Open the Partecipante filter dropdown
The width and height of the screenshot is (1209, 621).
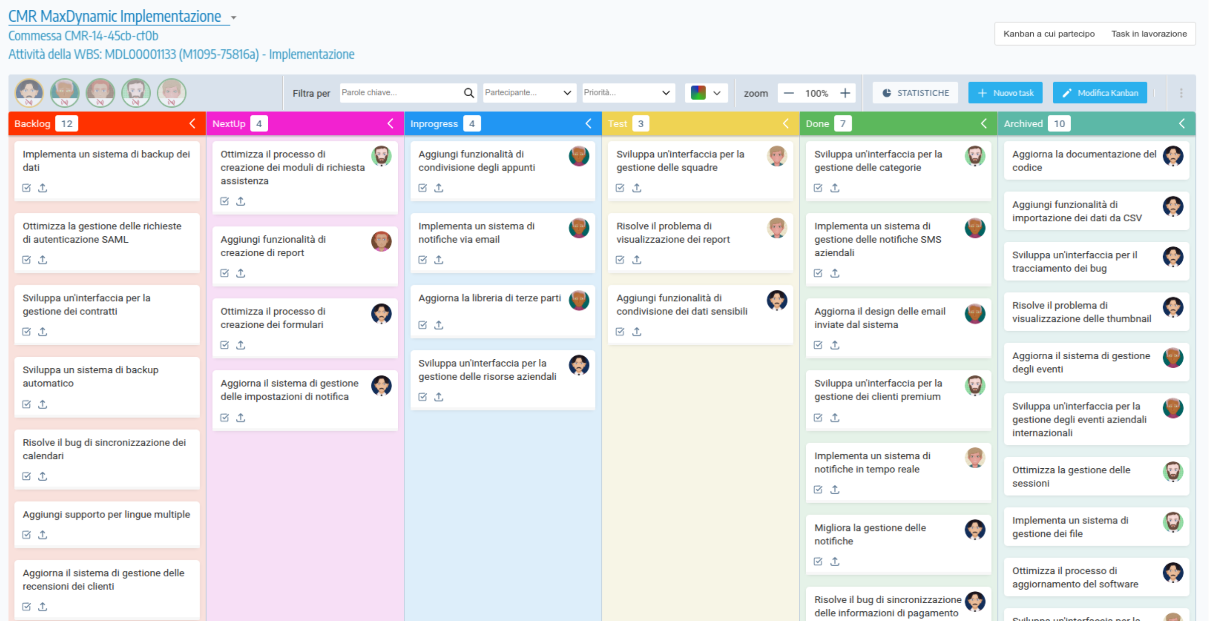pyautogui.click(x=529, y=93)
